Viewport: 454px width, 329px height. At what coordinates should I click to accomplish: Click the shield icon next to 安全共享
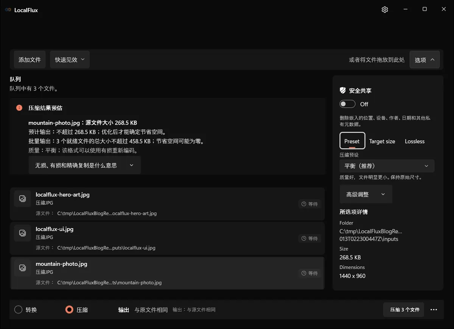coord(343,90)
